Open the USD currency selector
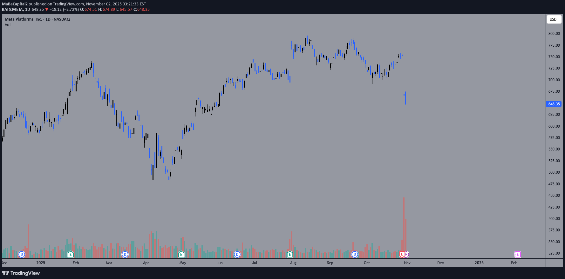This screenshot has width=565, height=279. (x=554, y=19)
